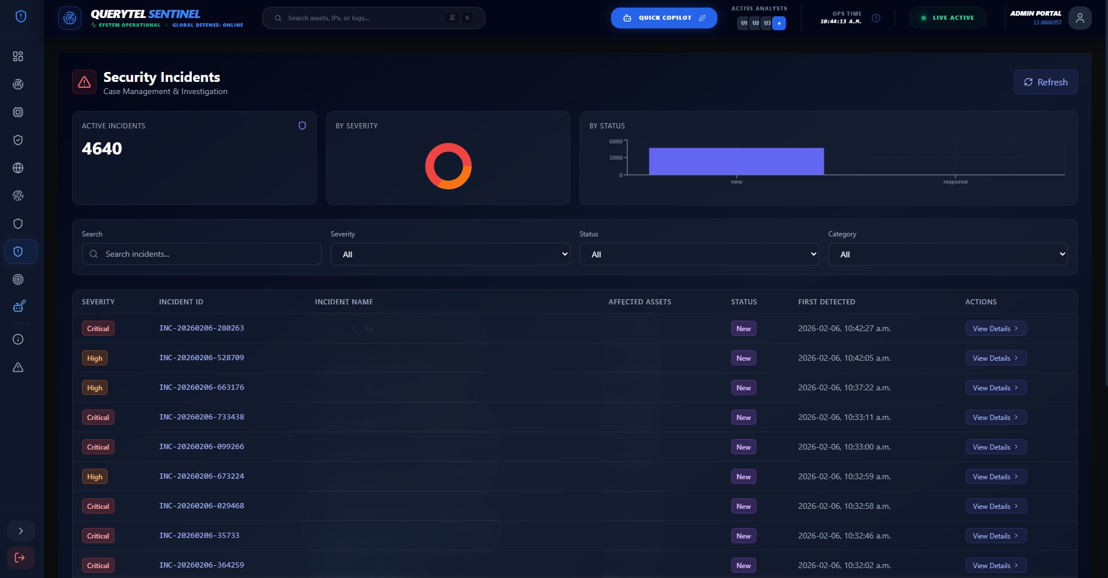Image resolution: width=1108 pixels, height=578 pixels.
Task: Open the Quick Copilot assistant
Action: coord(664,17)
